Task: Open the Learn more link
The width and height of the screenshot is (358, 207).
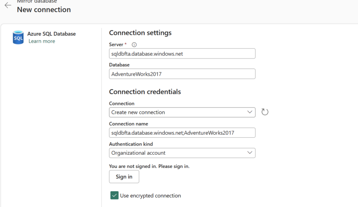Action: 42,41
